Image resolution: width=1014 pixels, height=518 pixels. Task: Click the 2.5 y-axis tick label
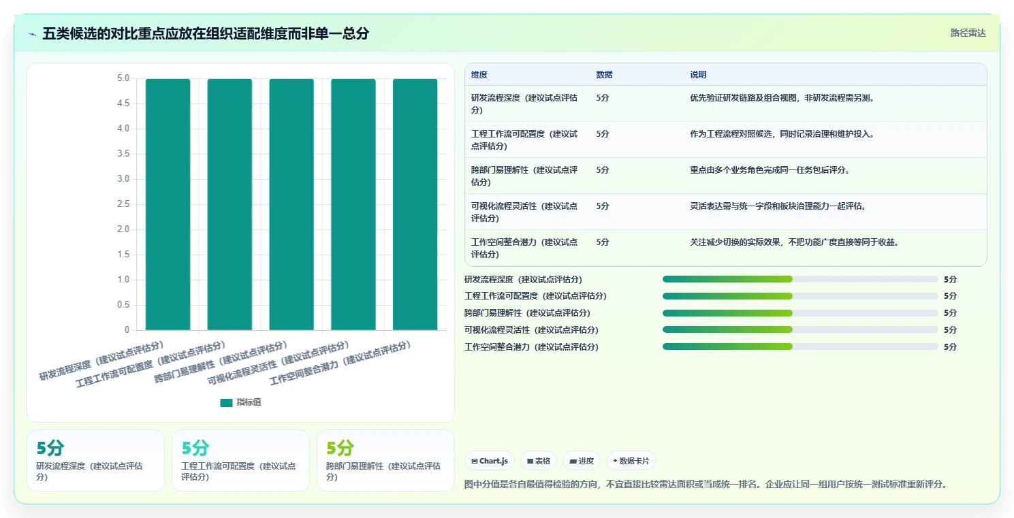(x=123, y=204)
